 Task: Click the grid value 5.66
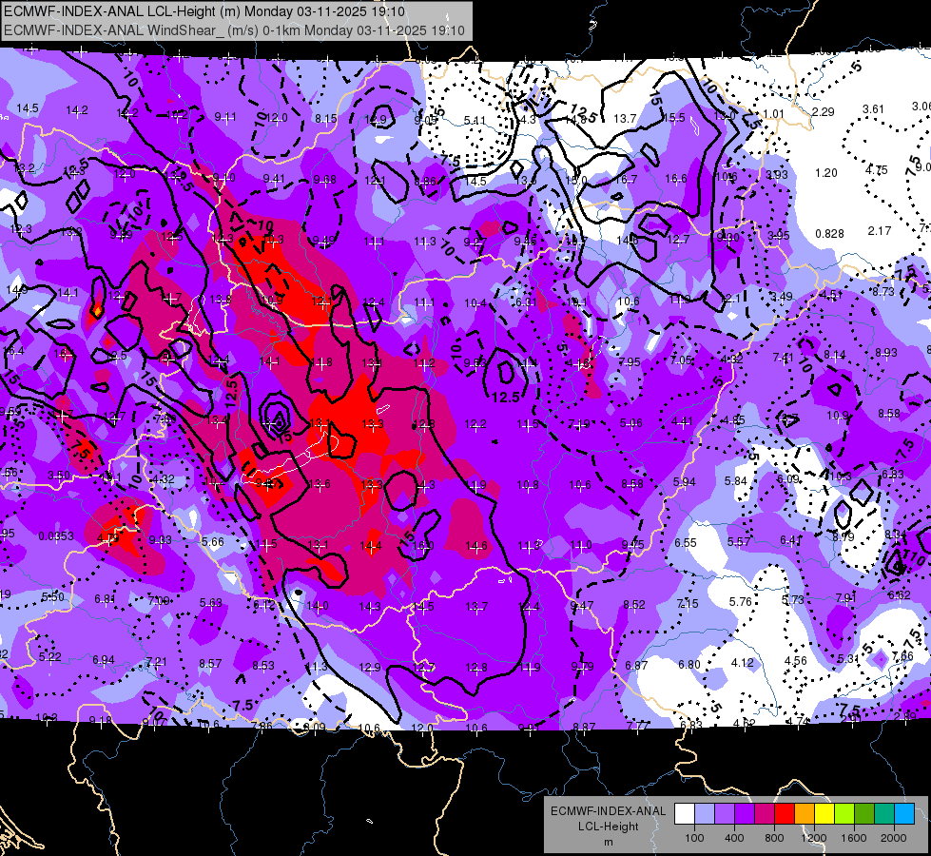[213, 542]
